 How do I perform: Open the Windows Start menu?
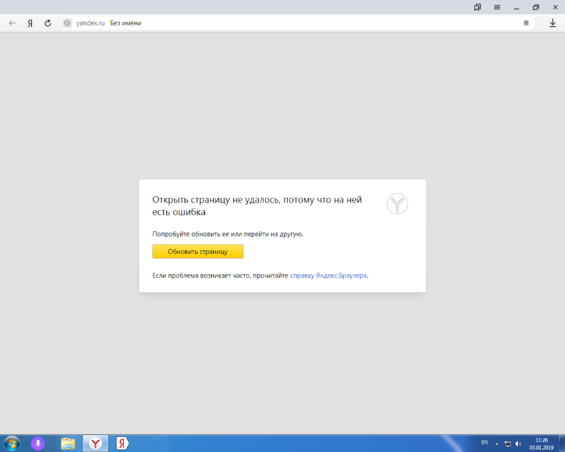[12, 444]
